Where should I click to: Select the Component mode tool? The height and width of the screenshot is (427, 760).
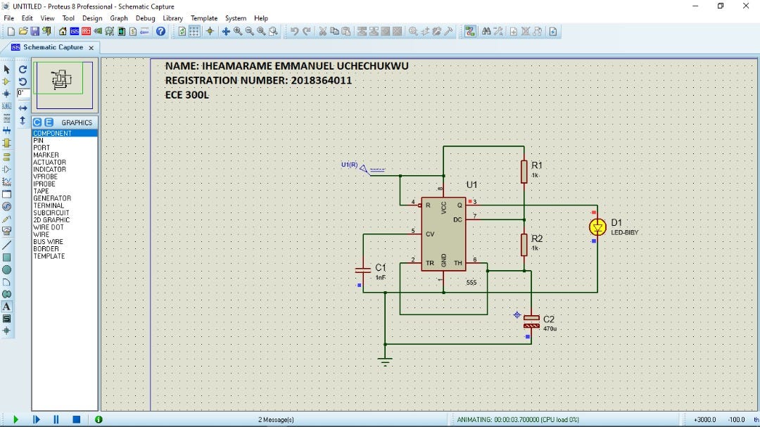pyautogui.click(x=8, y=80)
